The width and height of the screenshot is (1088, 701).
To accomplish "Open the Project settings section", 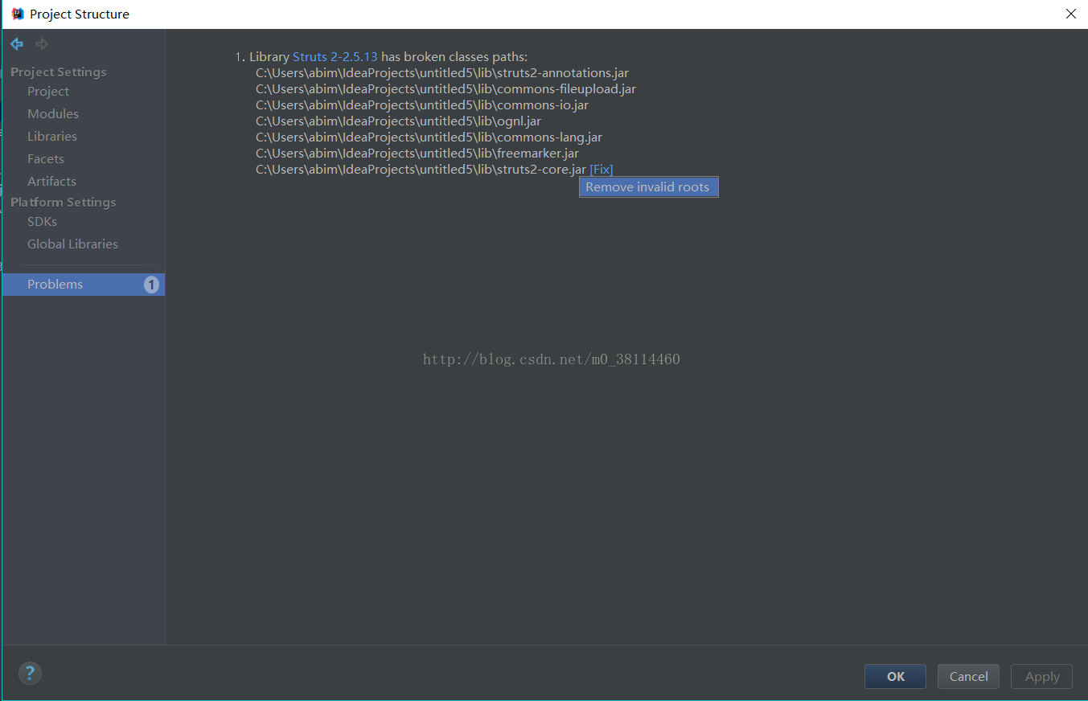I will pyautogui.click(x=48, y=92).
